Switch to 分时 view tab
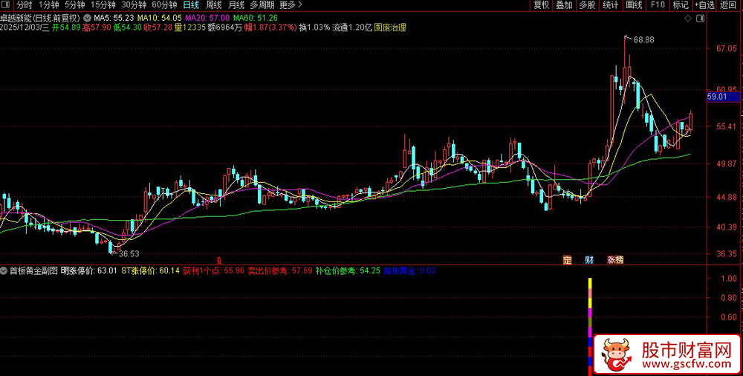Screen dimensions: 743x376 [25, 5]
